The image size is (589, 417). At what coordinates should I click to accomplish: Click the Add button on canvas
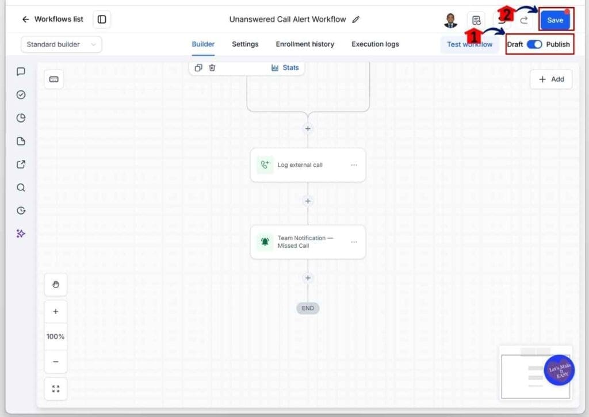(551, 79)
